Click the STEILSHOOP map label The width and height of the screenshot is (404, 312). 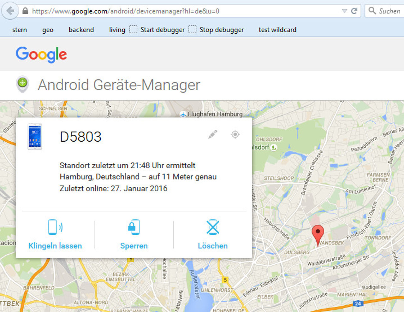[279, 178]
